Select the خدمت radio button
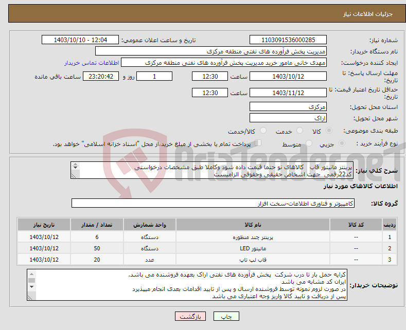 click(x=299, y=131)
